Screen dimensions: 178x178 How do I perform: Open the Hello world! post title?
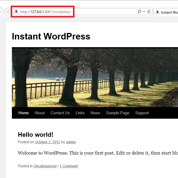pos(36,135)
